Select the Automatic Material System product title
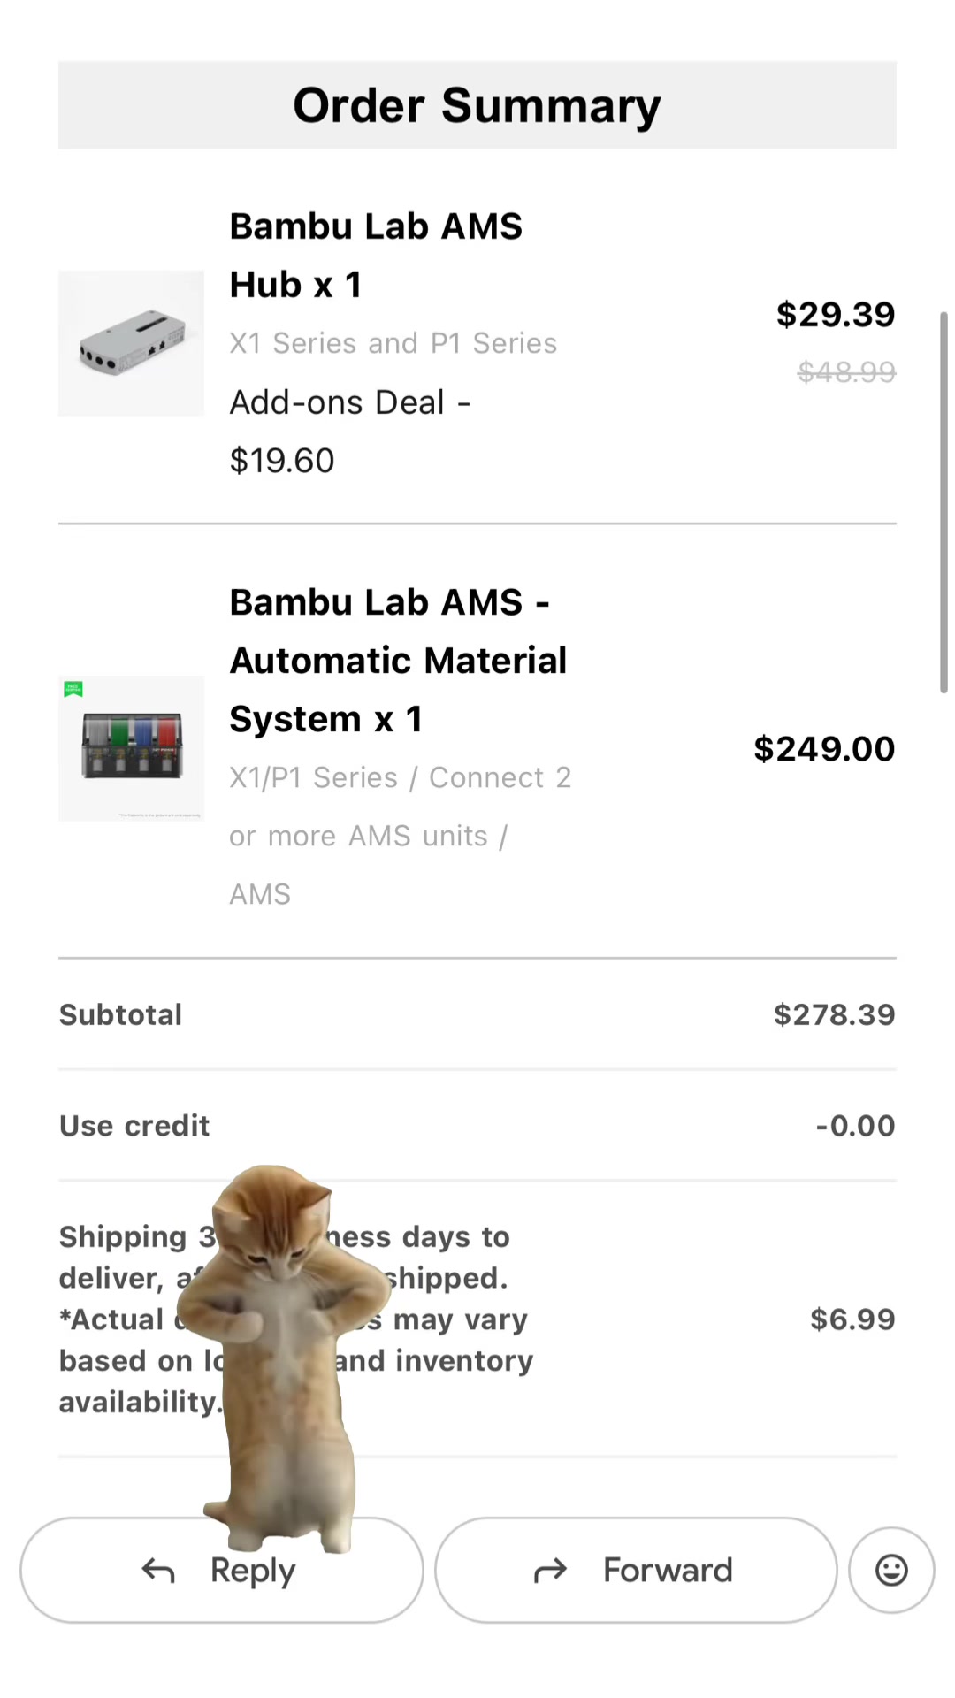The width and height of the screenshot is (955, 1698). [398, 660]
